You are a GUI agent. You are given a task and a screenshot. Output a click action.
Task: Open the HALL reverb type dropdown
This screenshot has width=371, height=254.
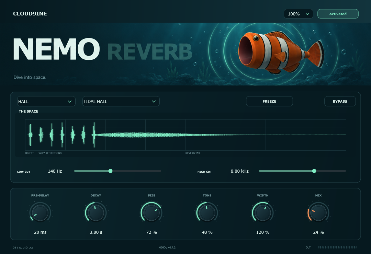[x=46, y=101]
